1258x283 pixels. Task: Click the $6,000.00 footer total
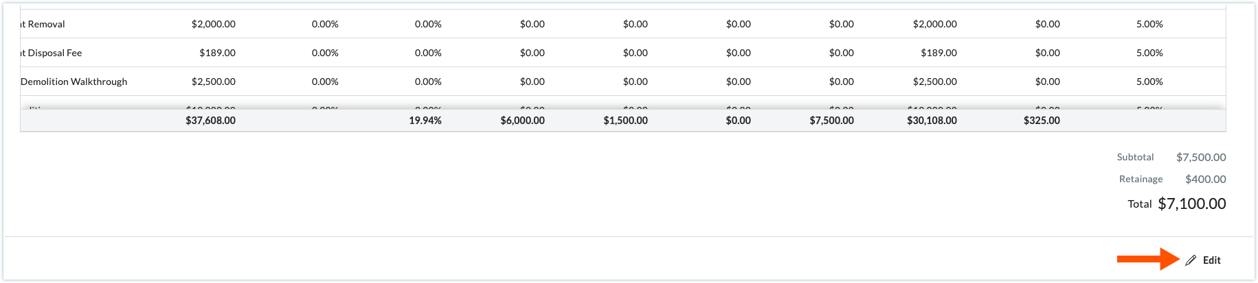click(x=522, y=121)
